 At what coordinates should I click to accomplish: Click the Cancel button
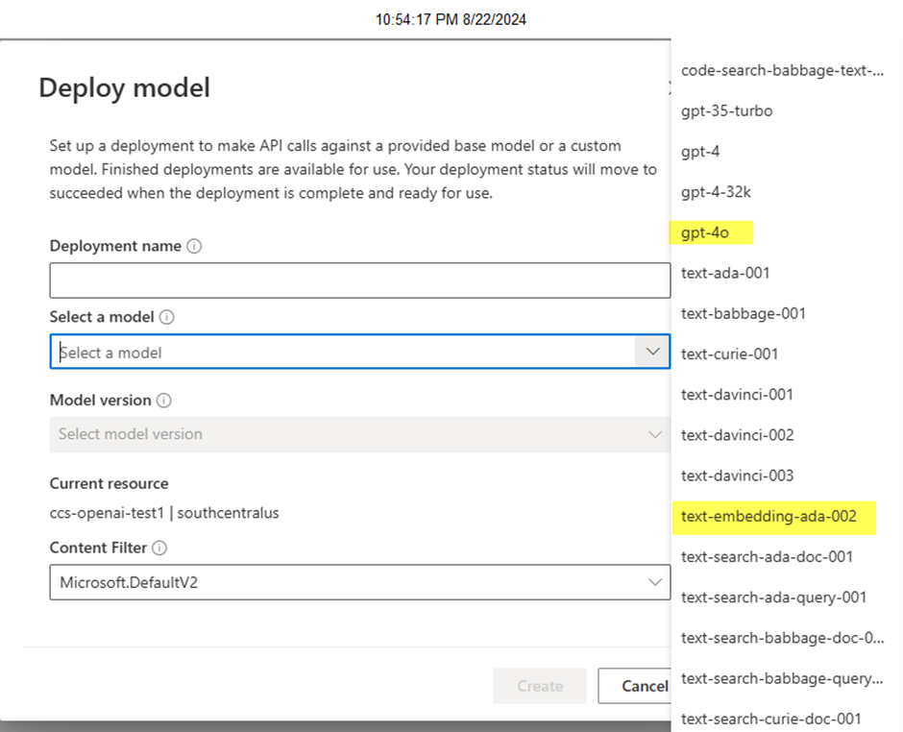point(635,686)
